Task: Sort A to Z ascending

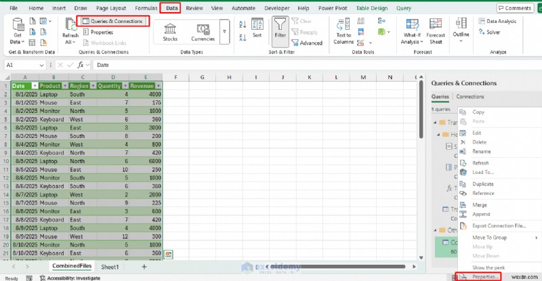Action: pos(243,24)
